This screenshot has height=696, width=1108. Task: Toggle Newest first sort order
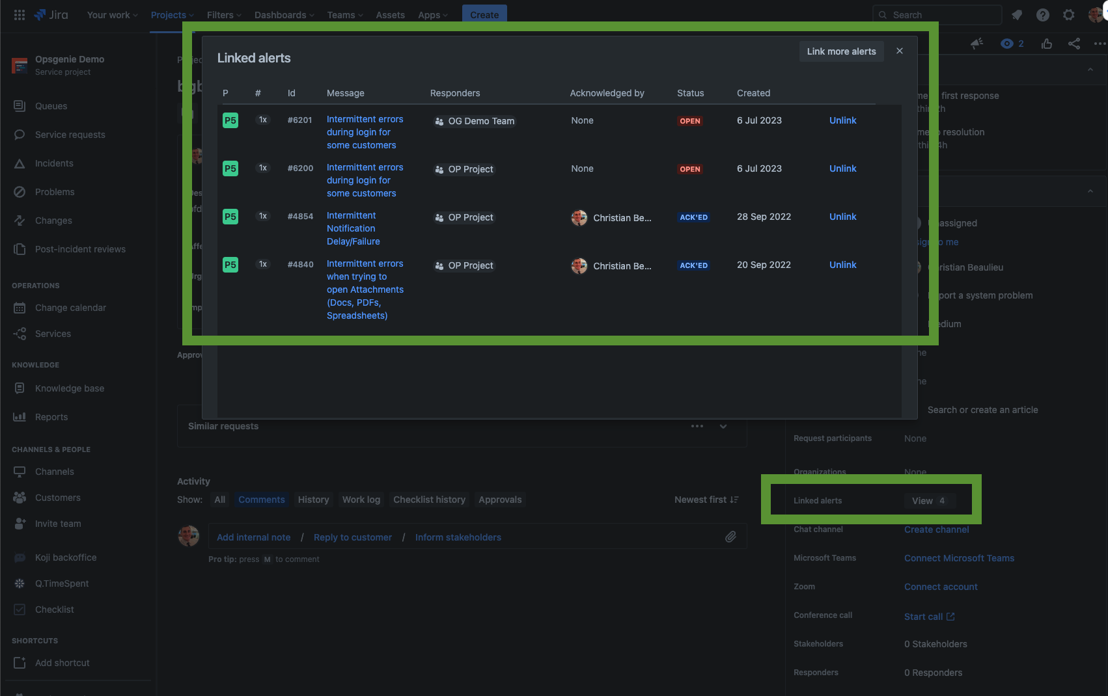706,500
